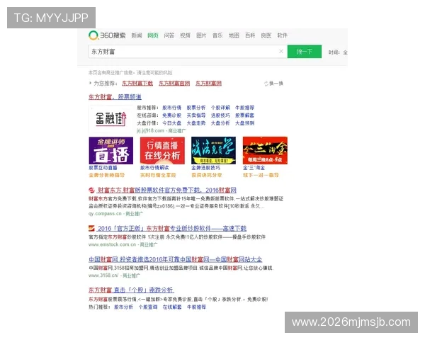The height and width of the screenshot is (340, 425).
Task: Click the 大盘预测 link
Action: (x=244, y=123)
